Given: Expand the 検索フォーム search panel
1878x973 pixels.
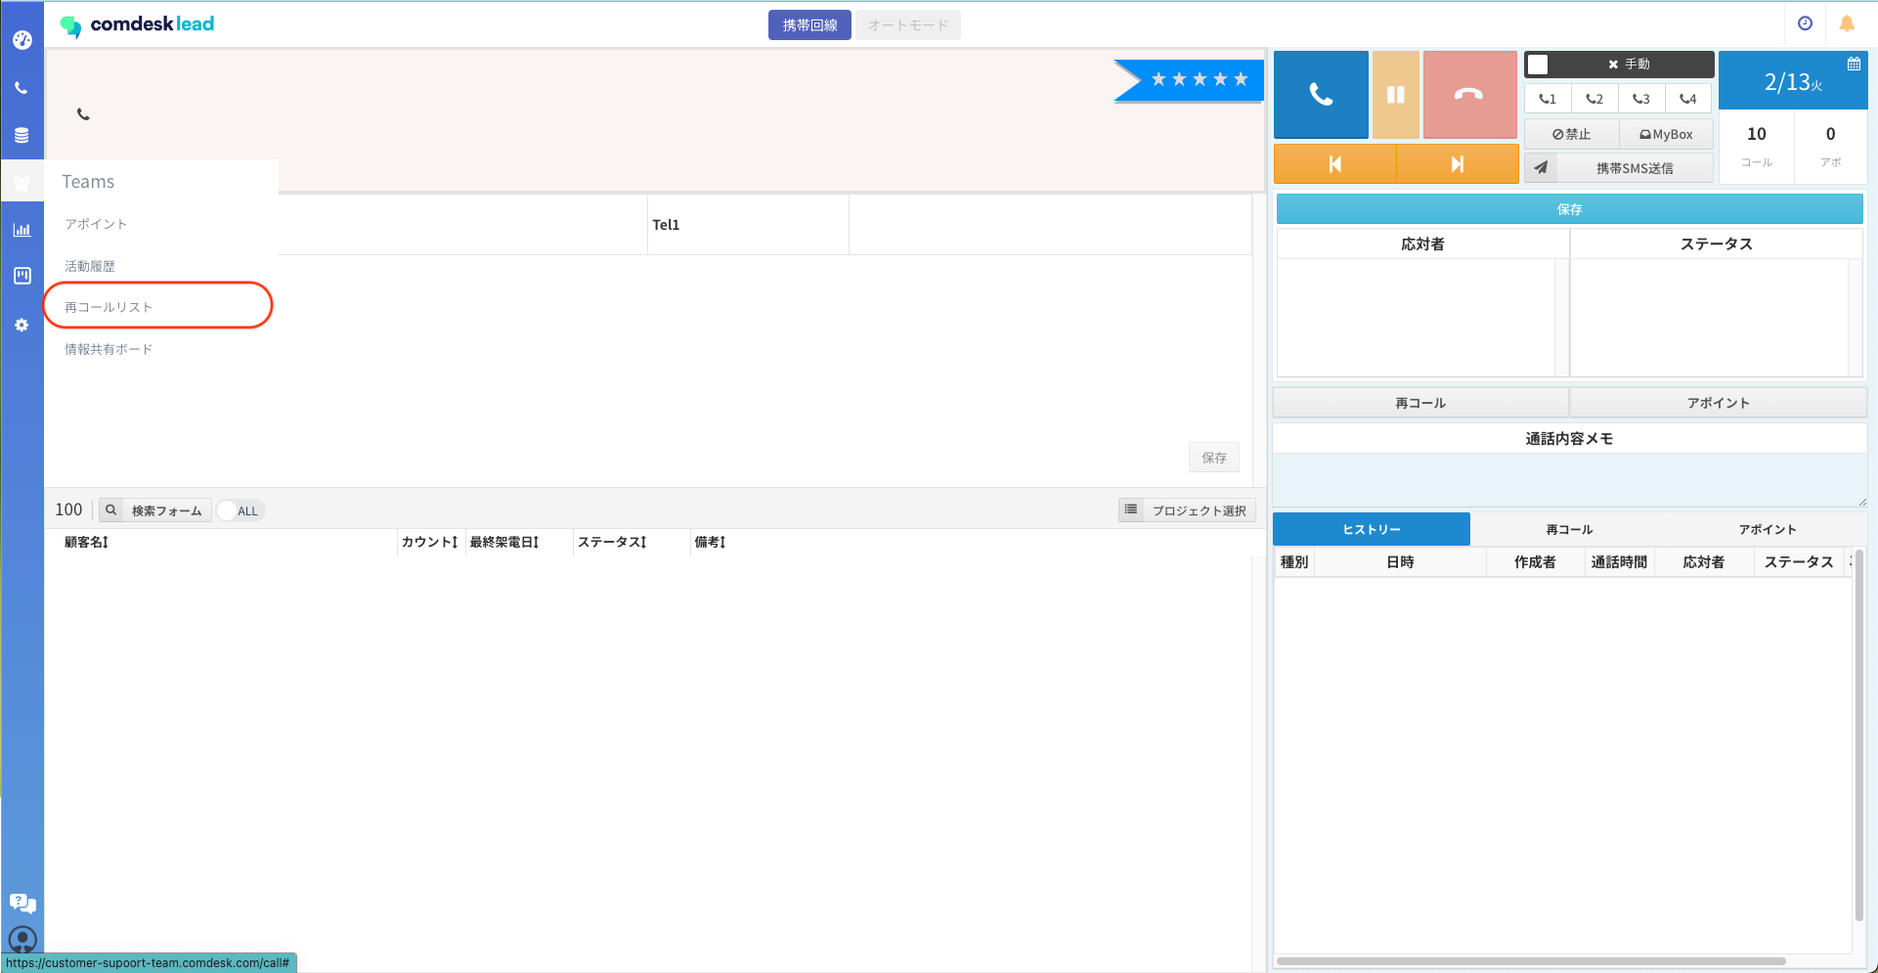Looking at the screenshot, I should coord(155,510).
